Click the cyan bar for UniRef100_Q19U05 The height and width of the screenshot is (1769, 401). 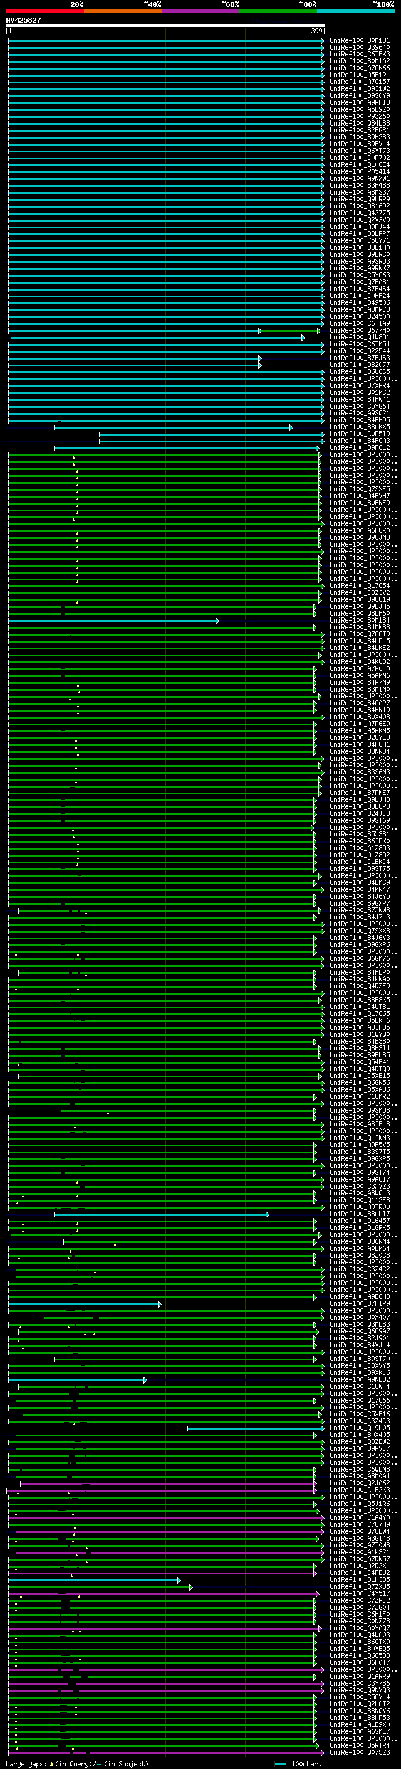click(x=256, y=1428)
